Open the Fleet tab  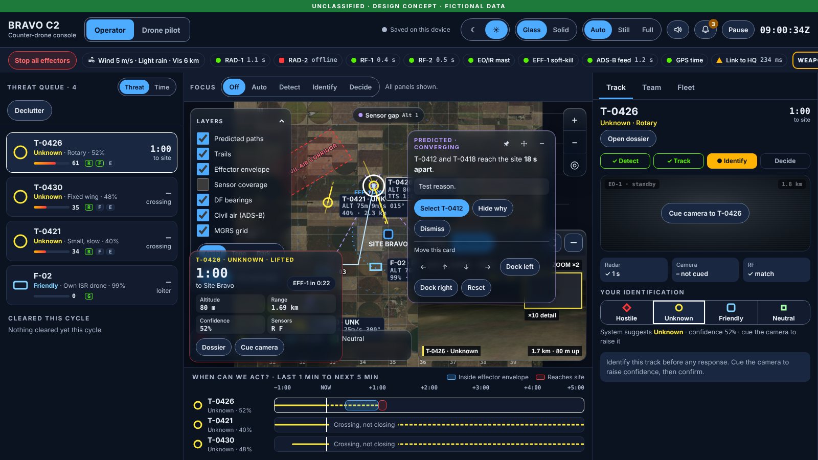[x=686, y=87]
